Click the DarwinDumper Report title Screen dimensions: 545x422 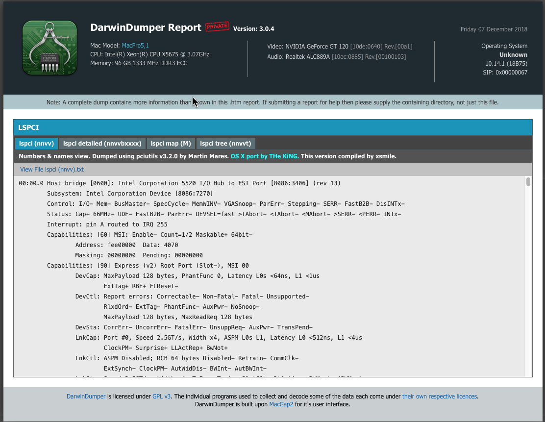tap(146, 27)
